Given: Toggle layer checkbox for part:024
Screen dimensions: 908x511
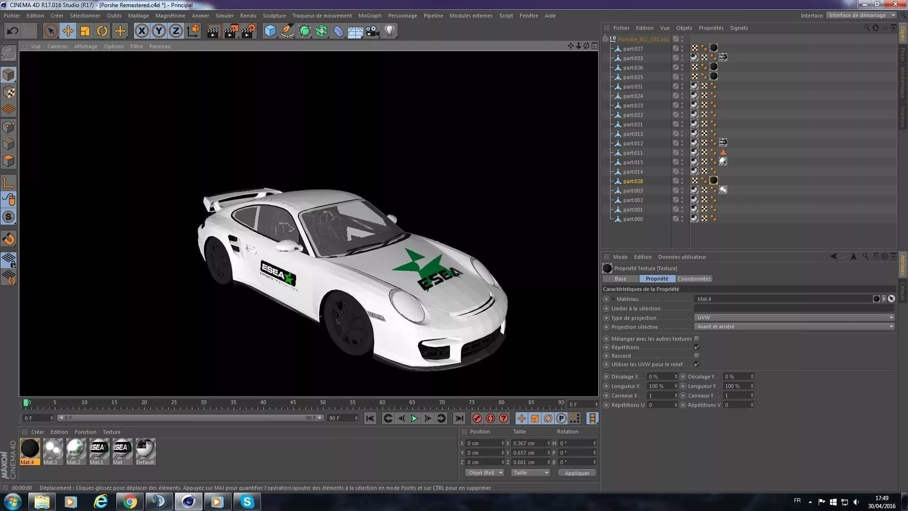Looking at the screenshot, I should point(676,96).
